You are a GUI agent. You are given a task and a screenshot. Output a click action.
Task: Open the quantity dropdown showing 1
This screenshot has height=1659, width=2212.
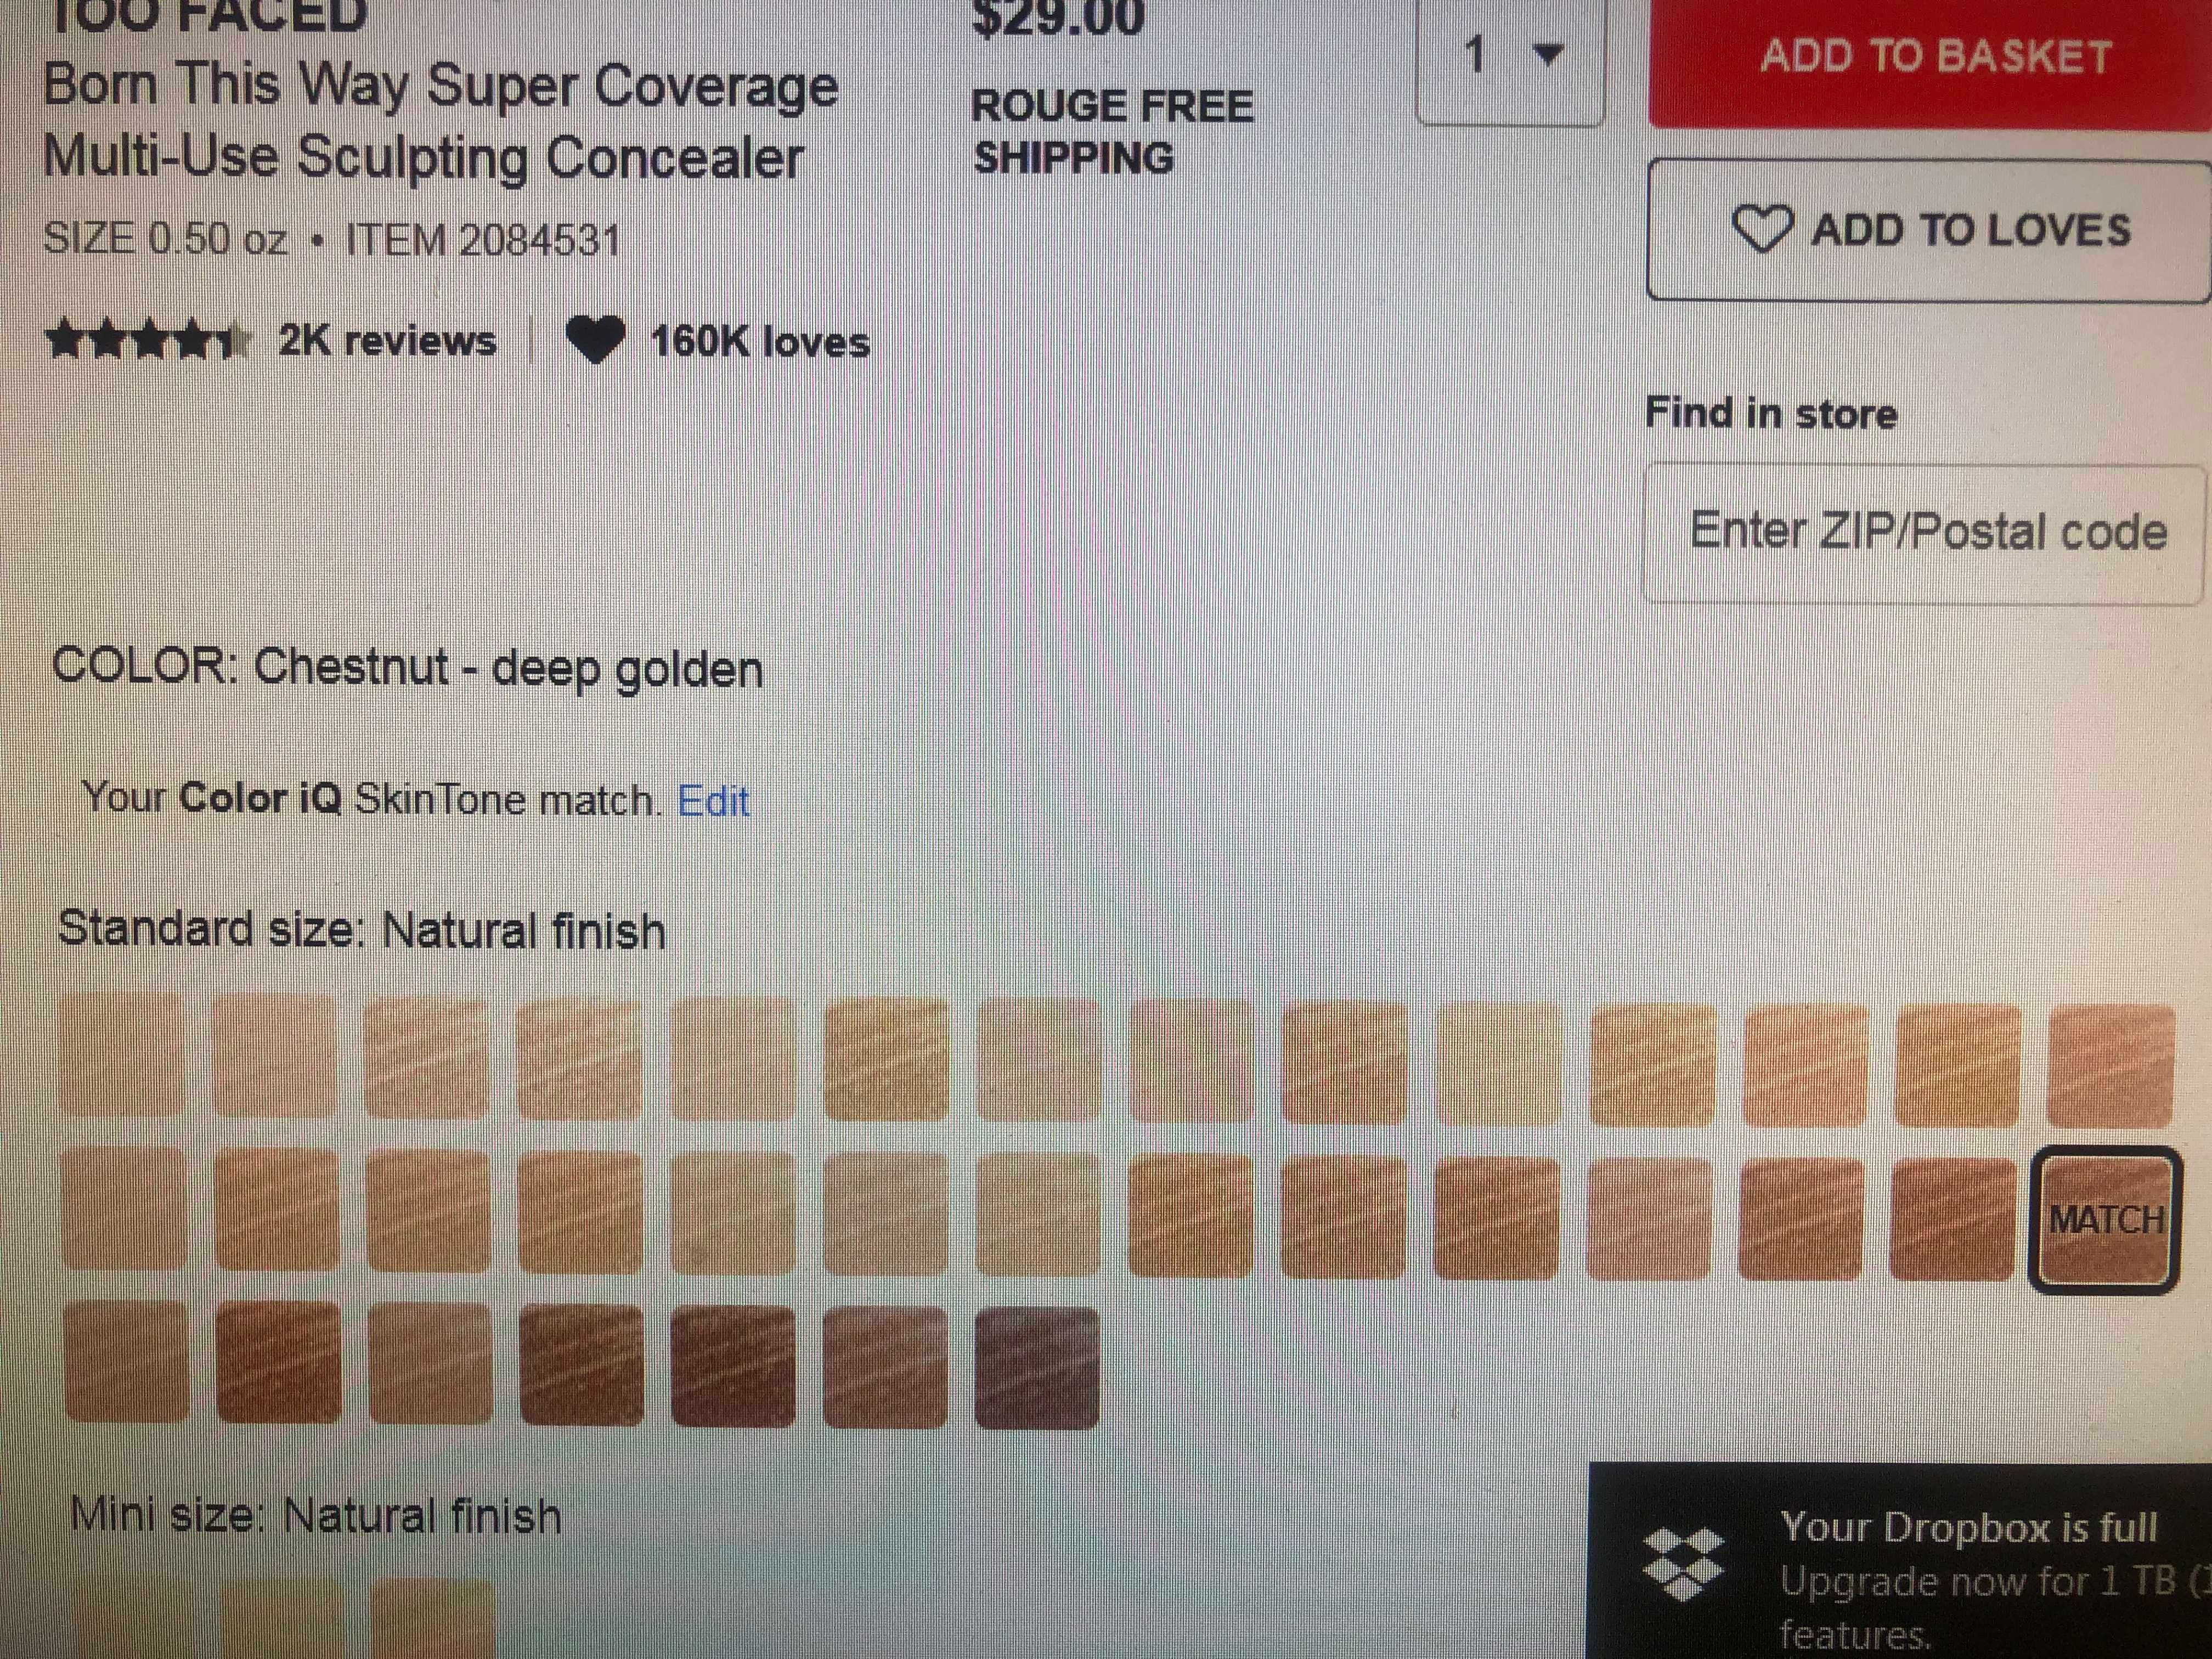[x=1511, y=60]
